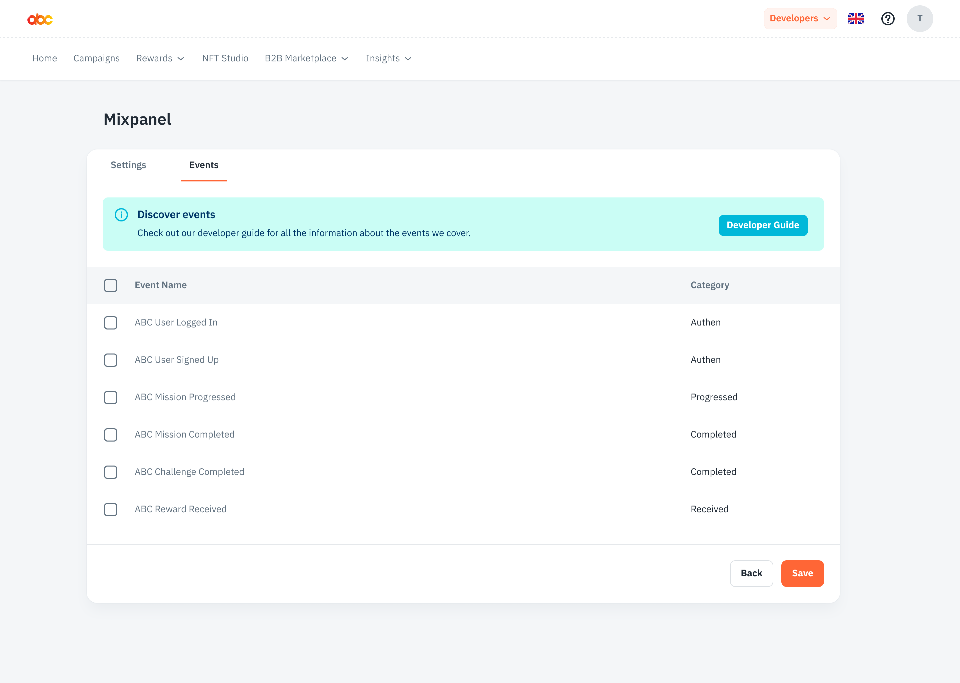Click the abc logo in the top left
The width and height of the screenshot is (960, 683).
(x=40, y=18)
